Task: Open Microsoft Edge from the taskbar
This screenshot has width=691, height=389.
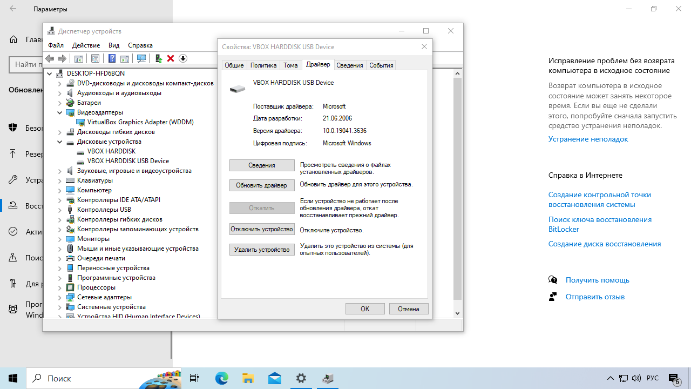Action: coord(222,378)
